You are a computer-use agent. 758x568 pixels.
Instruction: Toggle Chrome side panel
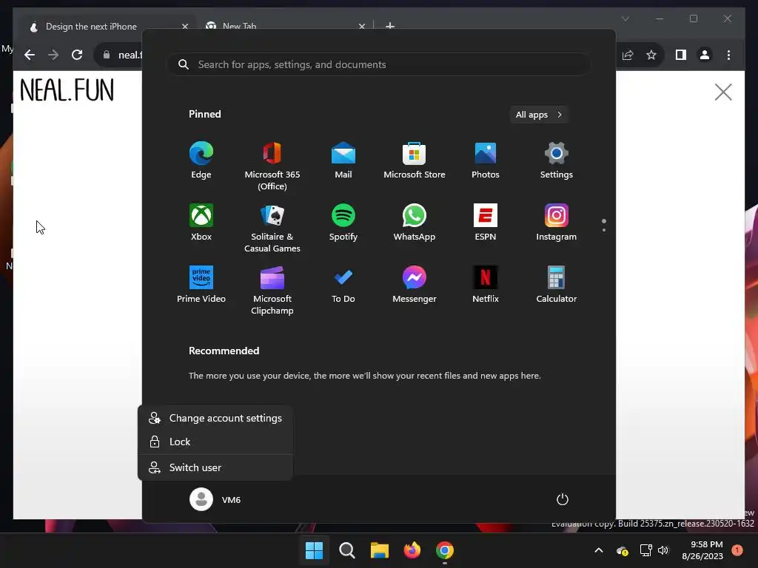(x=681, y=55)
